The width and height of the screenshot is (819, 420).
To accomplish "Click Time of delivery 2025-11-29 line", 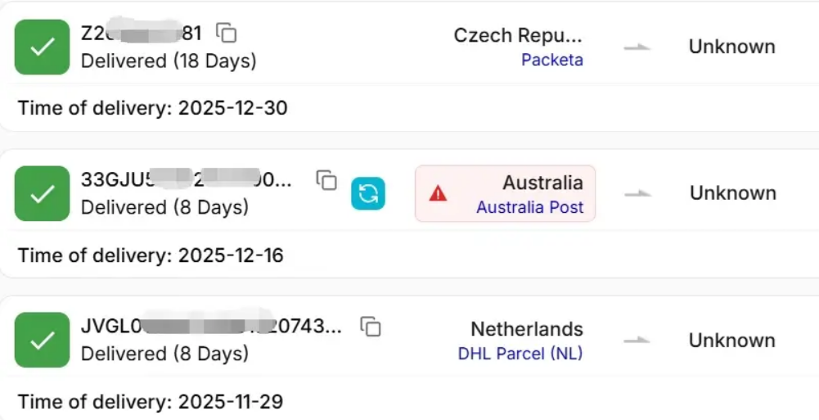I will coord(151,402).
